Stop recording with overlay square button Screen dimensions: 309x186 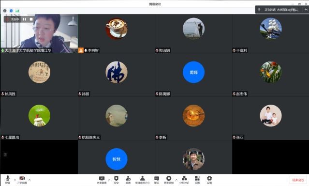click(31, 19)
